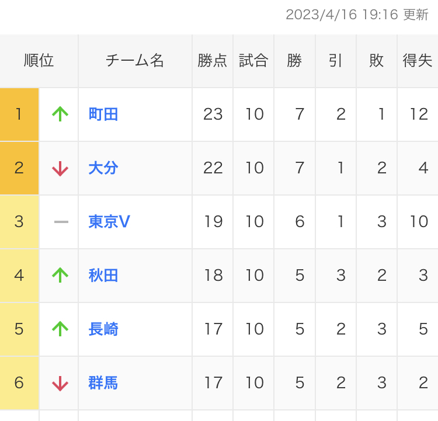Click the green up arrow beside 町田

click(x=60, y=114)
